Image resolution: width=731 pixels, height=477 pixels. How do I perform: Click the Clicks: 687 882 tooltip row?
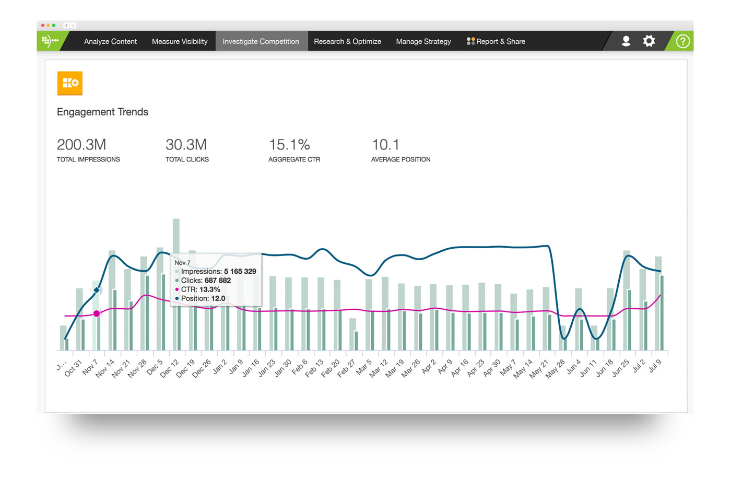pos(203,281)
